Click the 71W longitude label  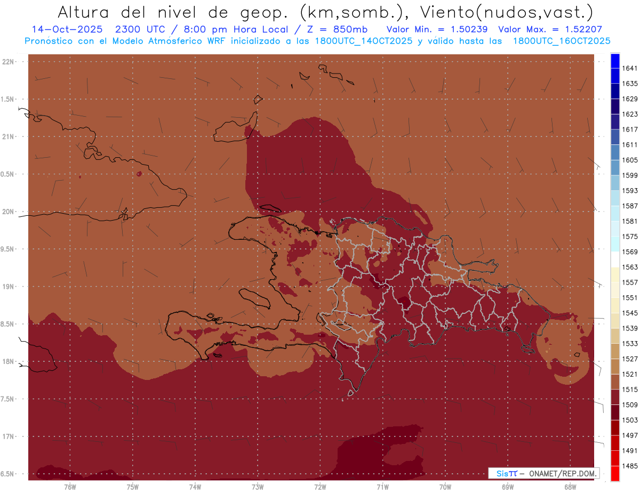[x=382, y=487]
